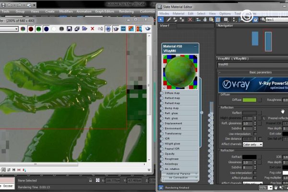Choose the Select Tool arrow in Slate editor

pos(161,20)
